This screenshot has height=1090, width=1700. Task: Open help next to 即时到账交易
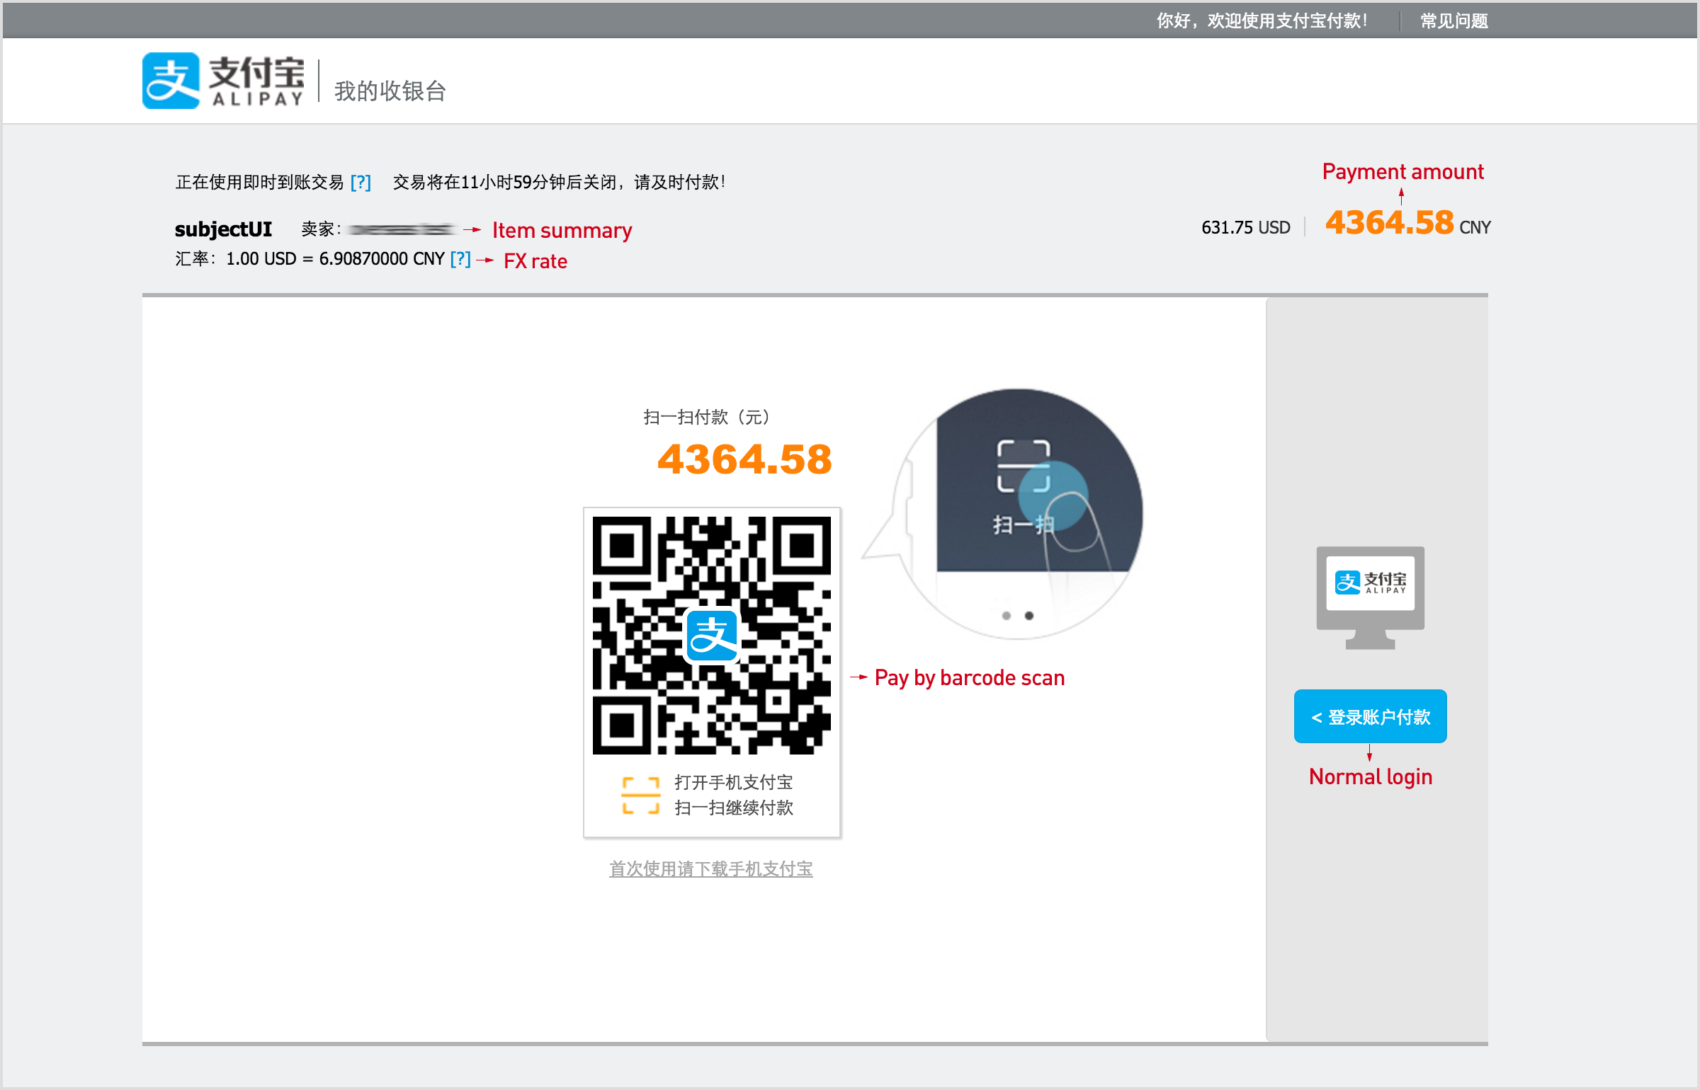point(361,183)
